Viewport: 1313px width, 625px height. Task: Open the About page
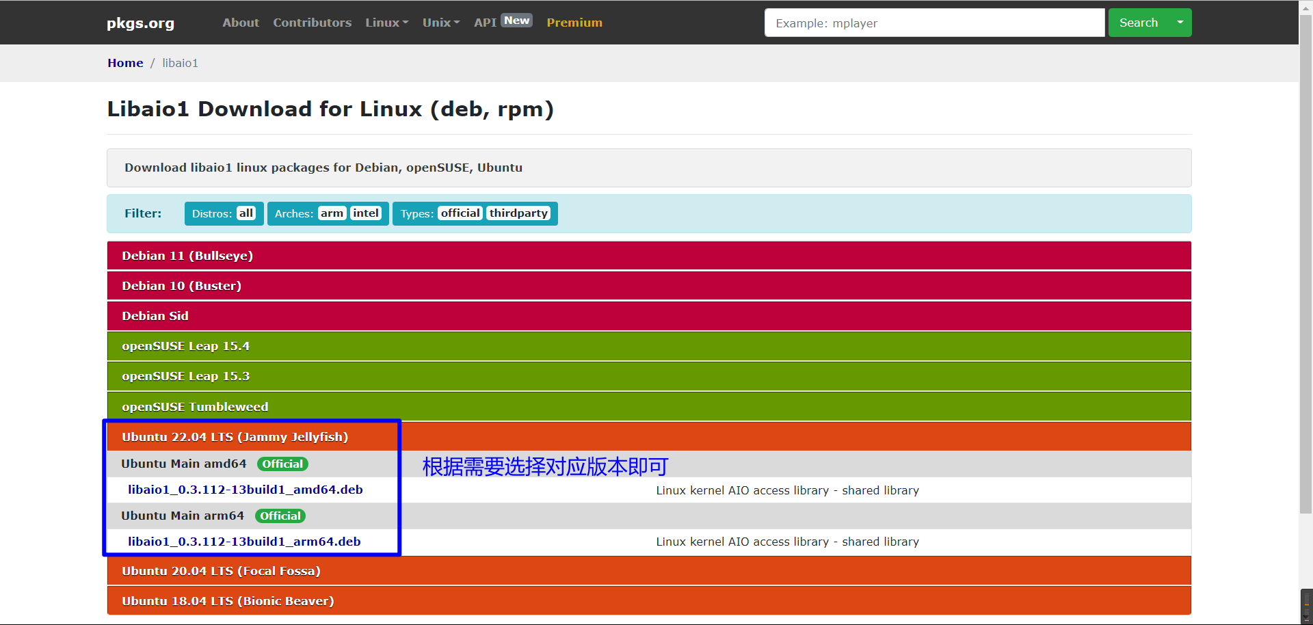click(x=240, y=22)
